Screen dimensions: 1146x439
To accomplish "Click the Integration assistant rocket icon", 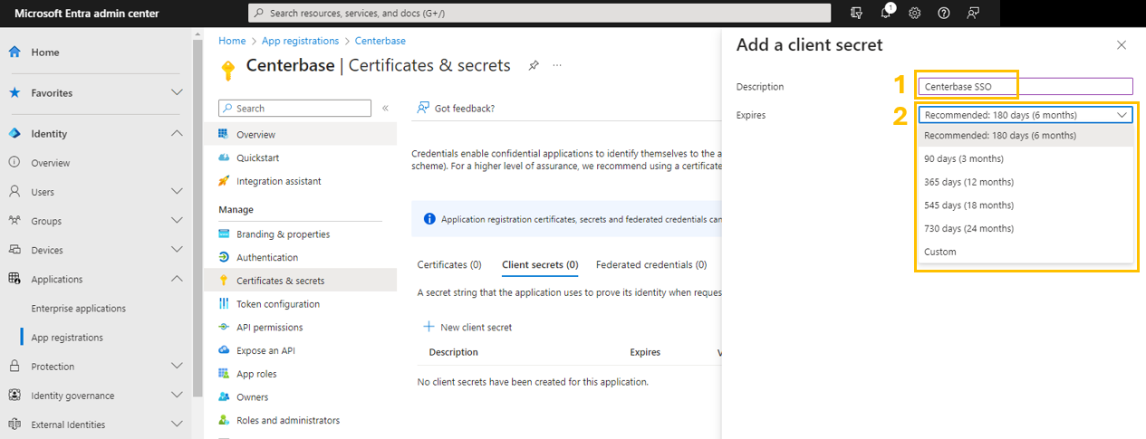I will click(x=224, y=181).
